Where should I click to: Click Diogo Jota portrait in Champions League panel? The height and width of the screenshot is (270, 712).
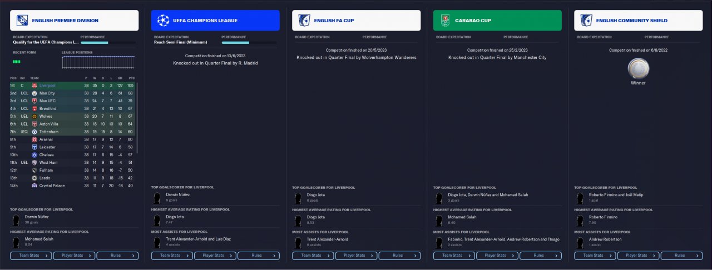(156, 219)
